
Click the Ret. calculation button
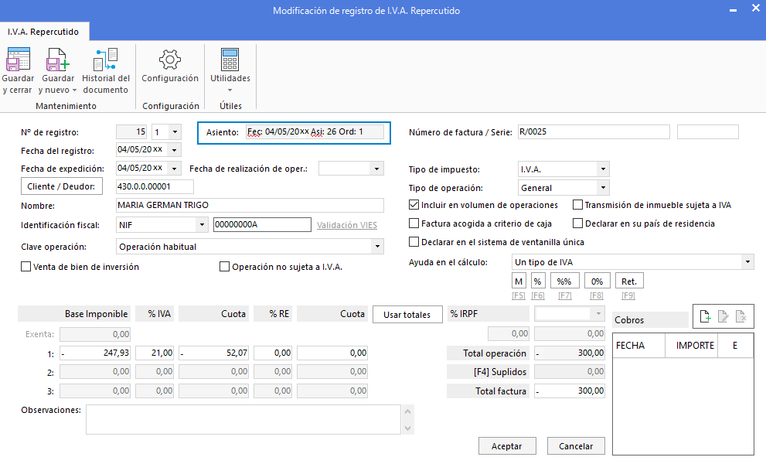coord(629,281)
